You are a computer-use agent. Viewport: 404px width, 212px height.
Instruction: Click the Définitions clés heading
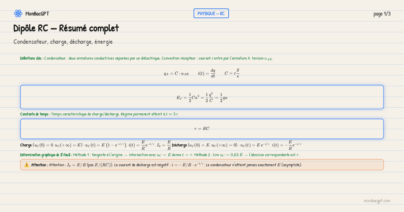point(32,58)
